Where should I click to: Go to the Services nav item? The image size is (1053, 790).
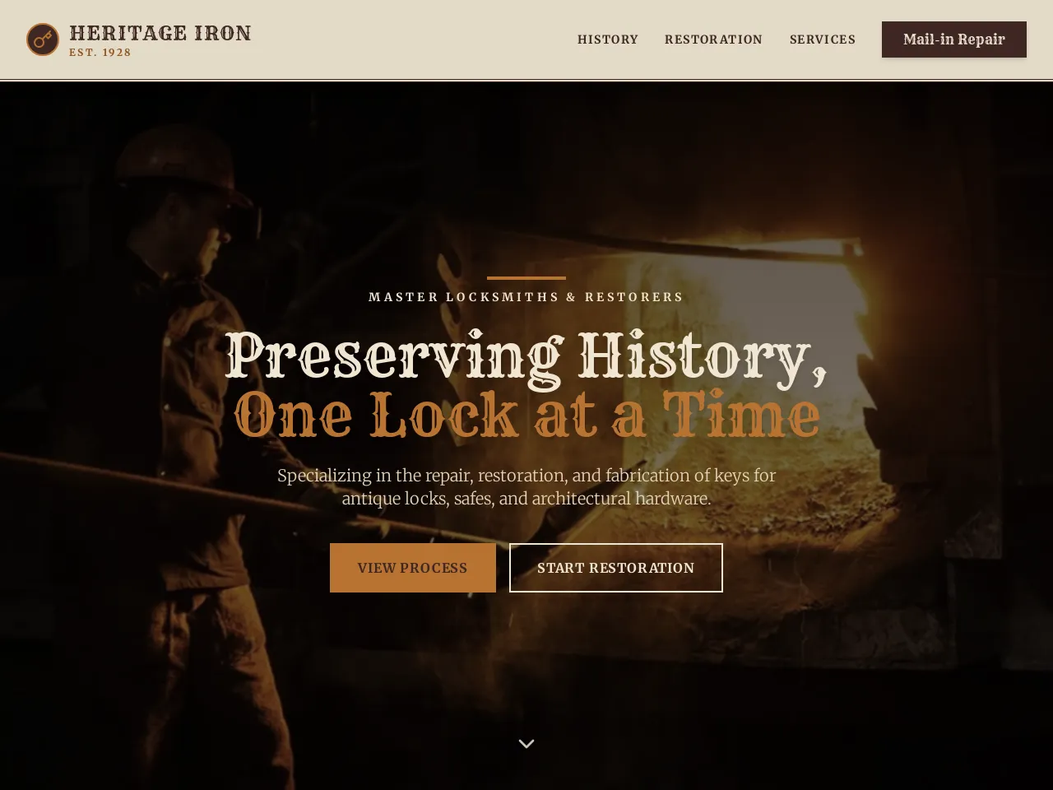point(823,39)
